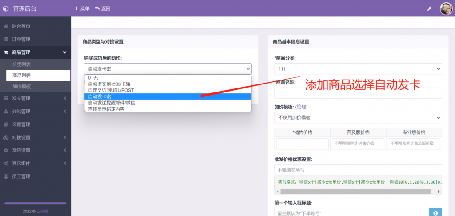Open the user avatar in top-right corner
This screenshot has height=216, width=455.
[446, 8]
